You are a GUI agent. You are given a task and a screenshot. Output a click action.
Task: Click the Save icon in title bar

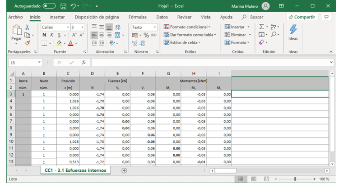click(64, 6)
